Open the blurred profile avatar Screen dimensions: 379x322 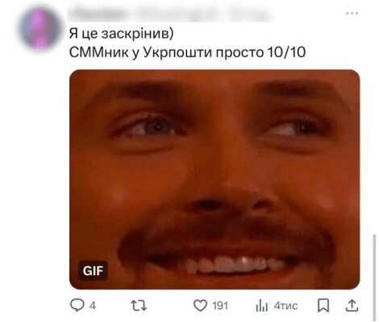click(40, 29)
